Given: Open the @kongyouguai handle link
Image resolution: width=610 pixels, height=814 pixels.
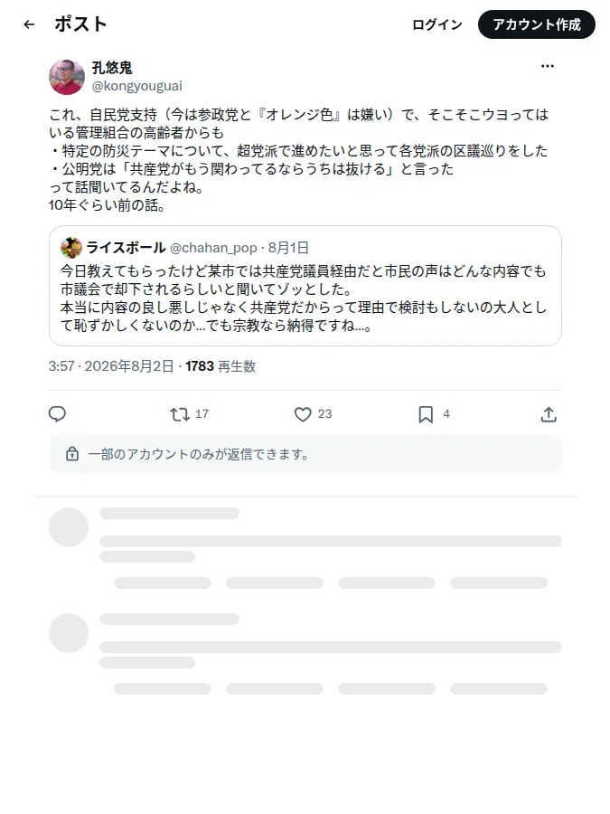Looking at the screenshot, I should (x=137, y=86).
